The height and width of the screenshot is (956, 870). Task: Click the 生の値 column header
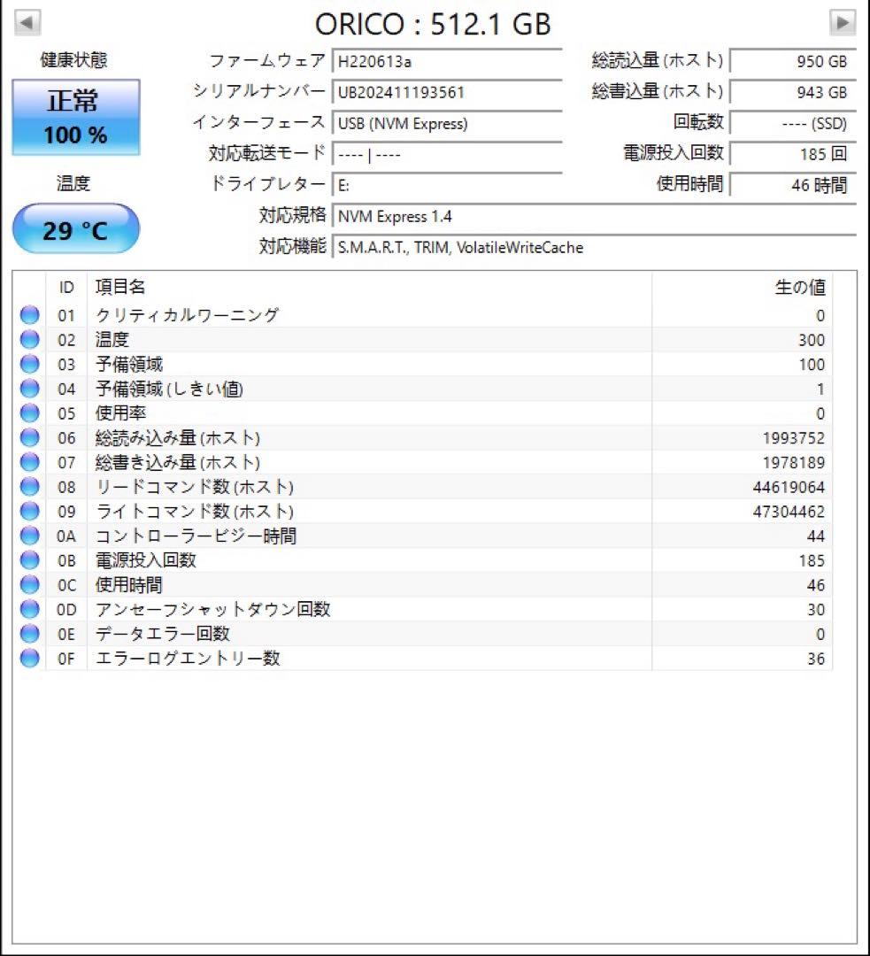point(742,287)
